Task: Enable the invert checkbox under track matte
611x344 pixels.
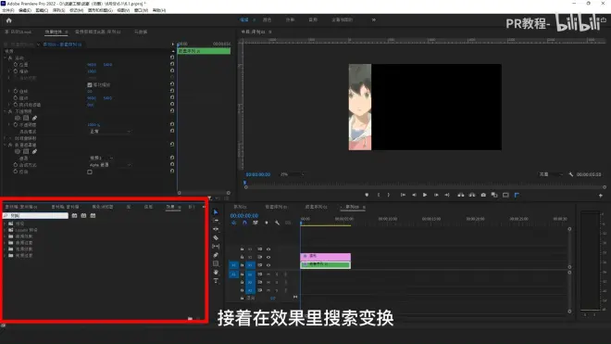Action: (x=90, y=172)
